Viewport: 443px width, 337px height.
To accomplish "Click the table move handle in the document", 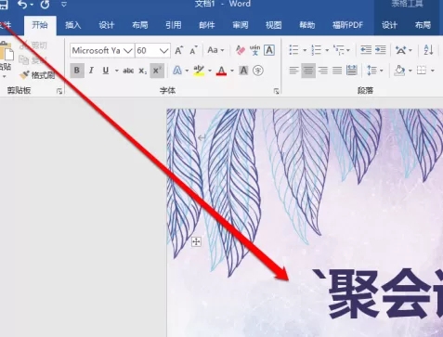I will [196, 241].
